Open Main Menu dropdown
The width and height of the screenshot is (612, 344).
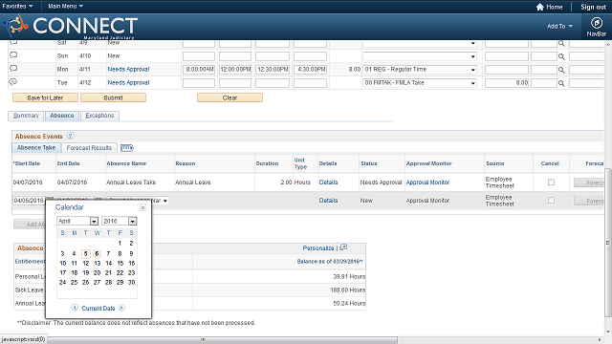pyautogui.click(x=65, y=7)
